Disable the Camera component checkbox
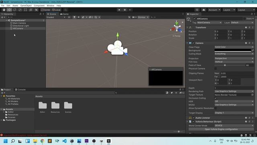 [x=194, y=43]
